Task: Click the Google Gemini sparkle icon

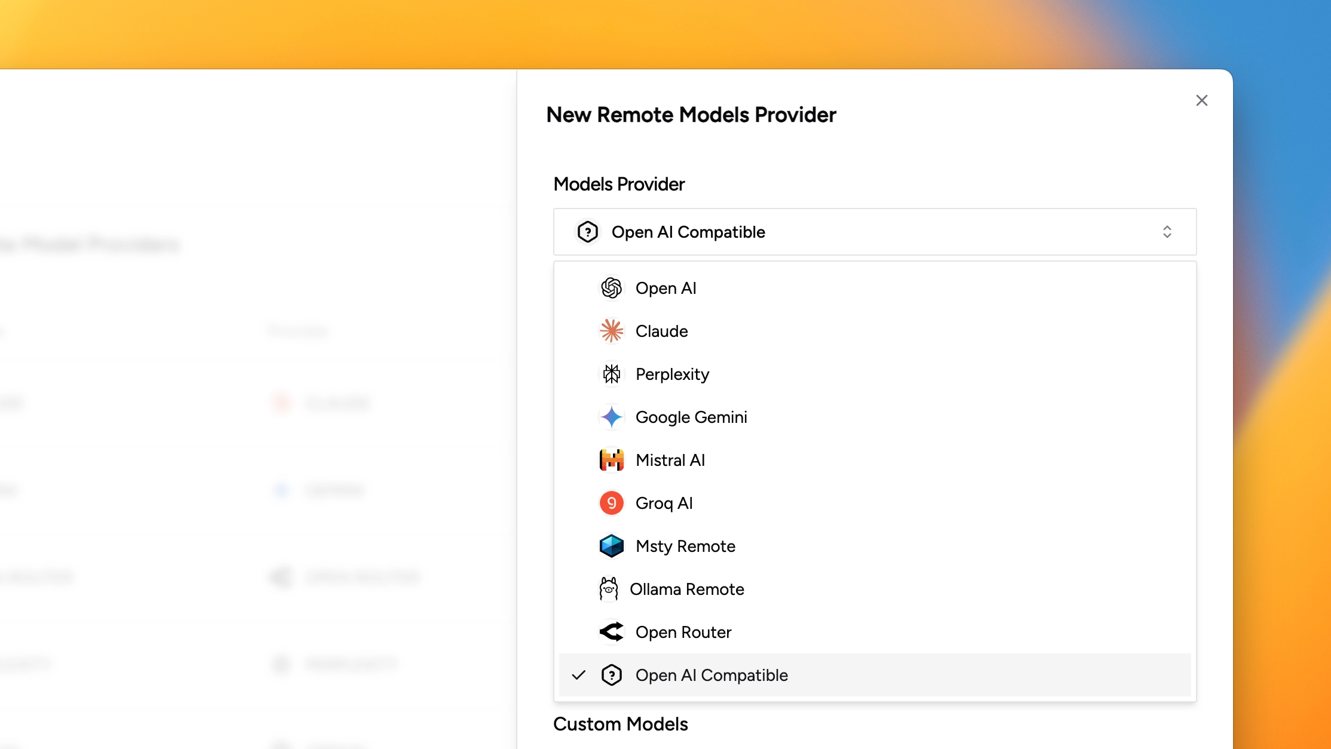Action: pyautogui.click(x=611, y=417)
